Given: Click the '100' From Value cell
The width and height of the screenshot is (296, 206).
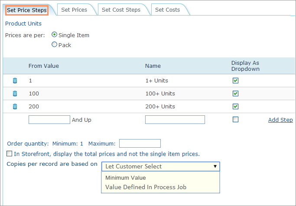Looking at the screenshot, I should click(34, 94).
